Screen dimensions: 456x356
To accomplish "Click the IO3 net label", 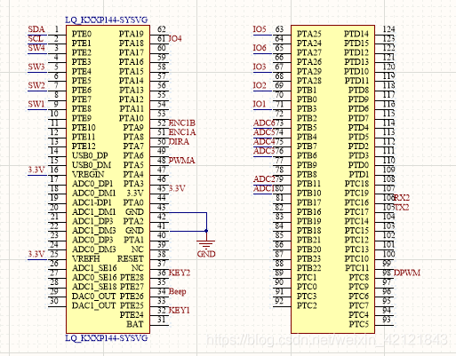I will pos(260,67).
